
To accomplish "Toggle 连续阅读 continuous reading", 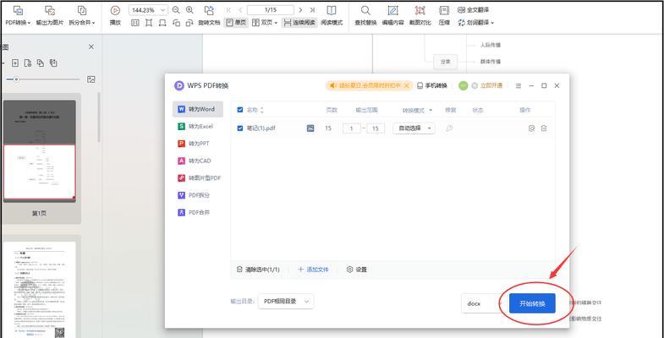I will click(299, 23).
